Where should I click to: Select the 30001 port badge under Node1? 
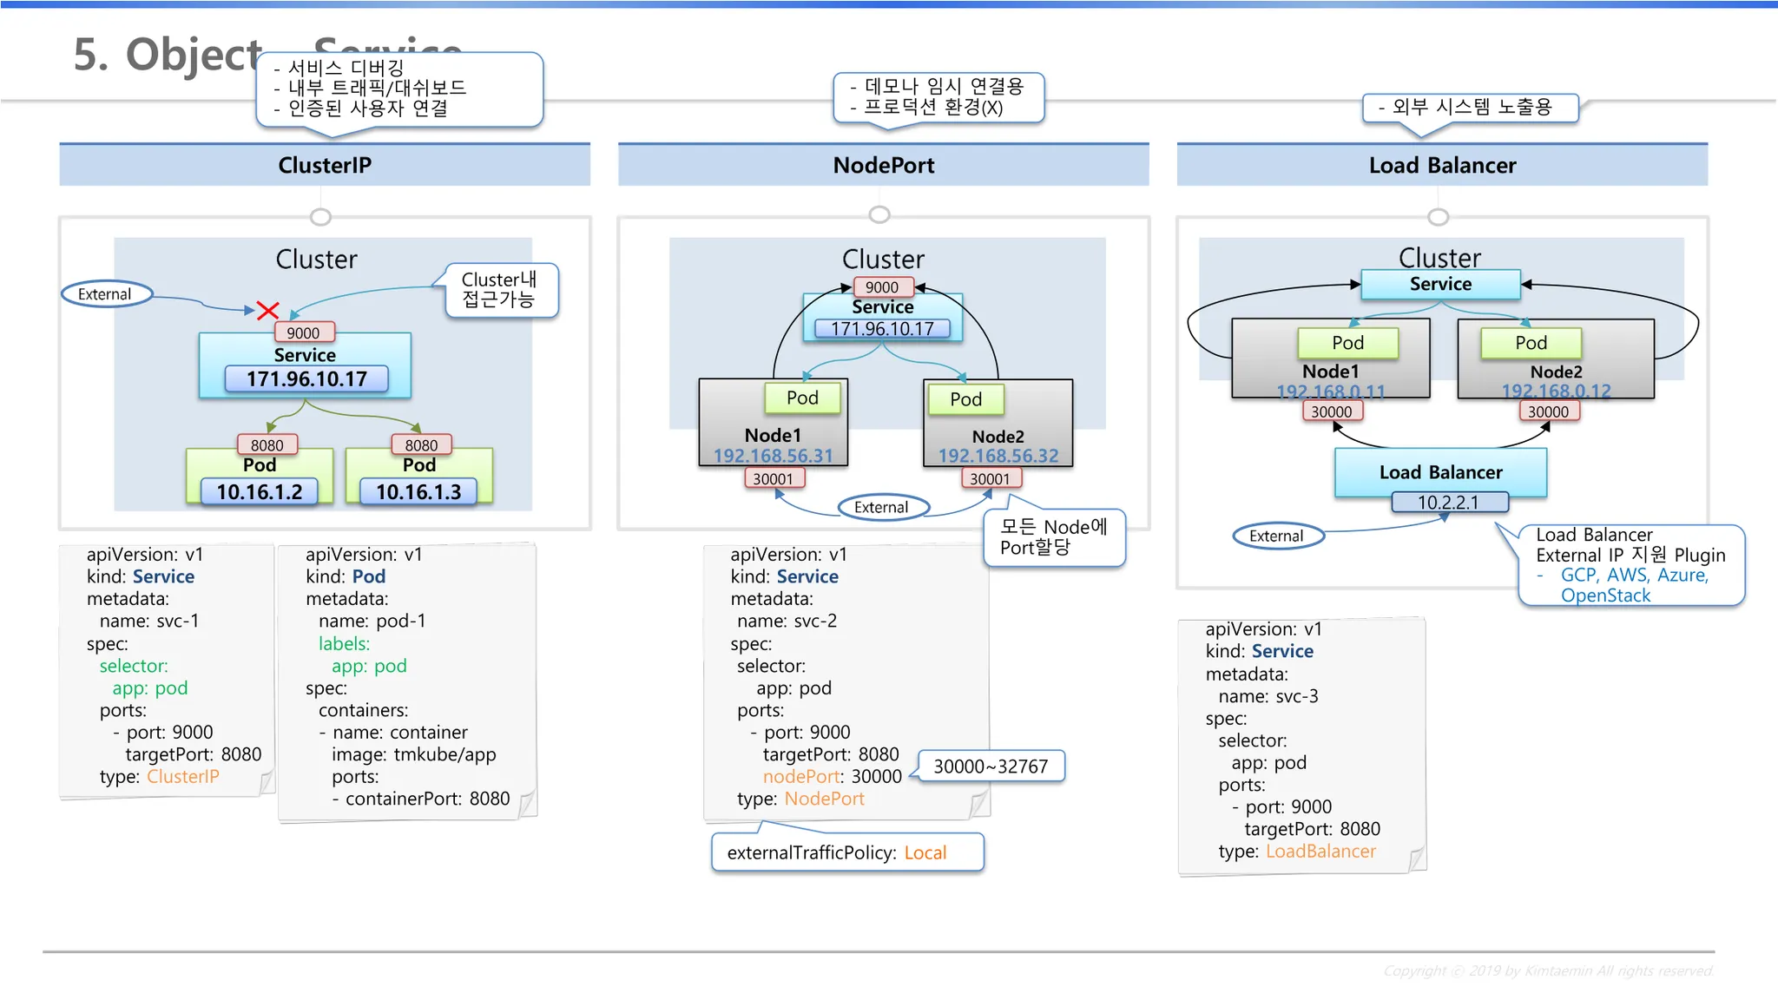pyautogui.click(x=773, y=478)
